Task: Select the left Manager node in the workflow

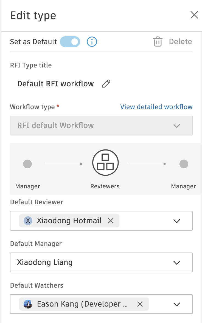Action: click(x=27, y=164)
